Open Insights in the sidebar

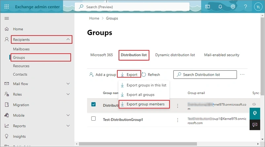19,136
